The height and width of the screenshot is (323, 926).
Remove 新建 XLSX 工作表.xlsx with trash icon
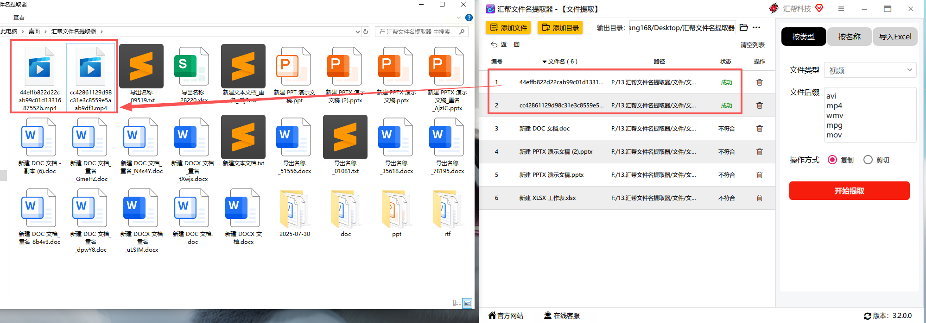click(760, 198)
